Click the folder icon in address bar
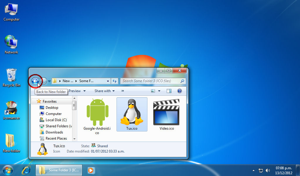300x176 pixels. point(55,81)
